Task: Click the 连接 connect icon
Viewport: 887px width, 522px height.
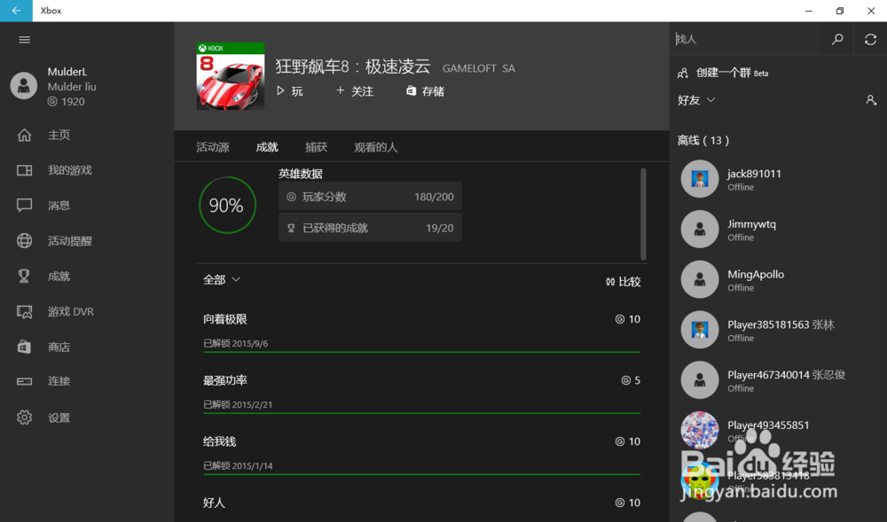Action: point(24,381)
